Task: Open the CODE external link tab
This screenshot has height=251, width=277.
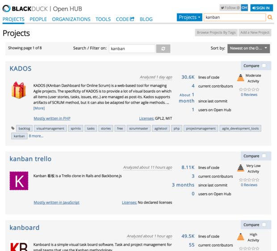Action: (125, 19)
